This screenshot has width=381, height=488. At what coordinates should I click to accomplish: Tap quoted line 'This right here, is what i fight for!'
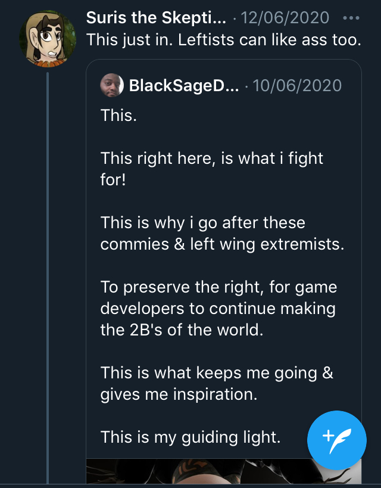click(x=212, y=169)
